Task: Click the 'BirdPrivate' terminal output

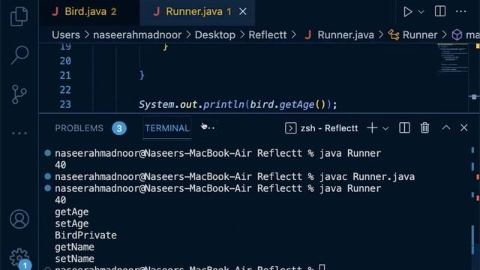Action: (x=85, y=235)
